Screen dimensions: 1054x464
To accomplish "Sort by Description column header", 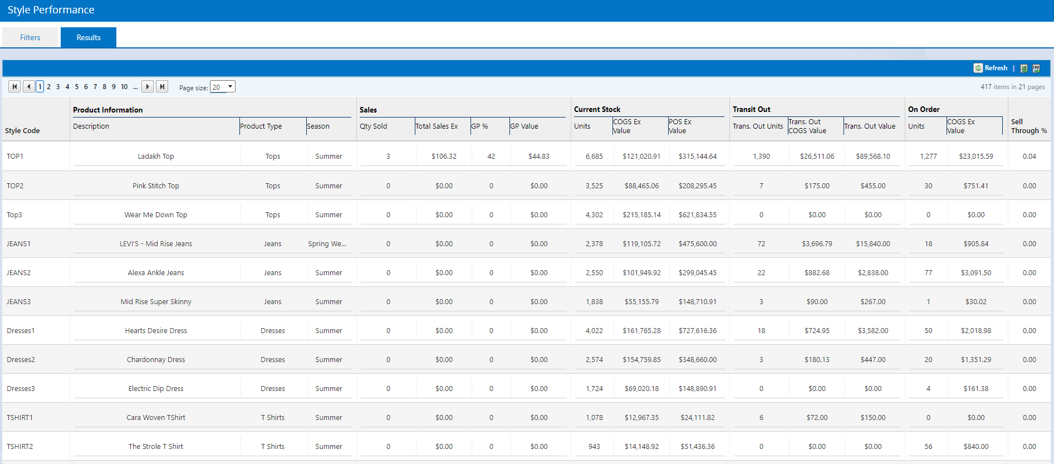I will click(x=91, y=126).
